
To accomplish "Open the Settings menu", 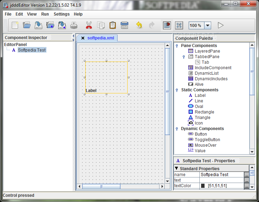I will pos(61,14).
